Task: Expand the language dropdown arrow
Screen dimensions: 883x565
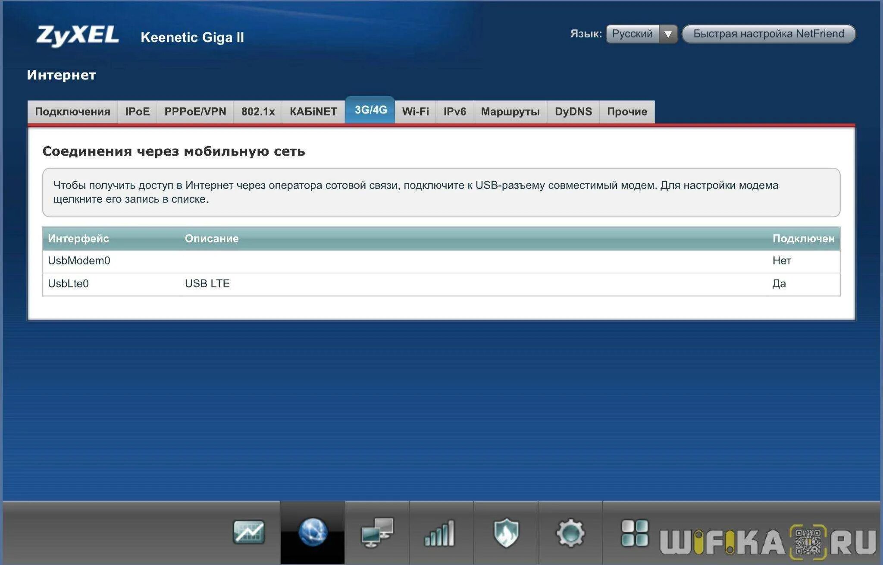Action: click(668, 34)
